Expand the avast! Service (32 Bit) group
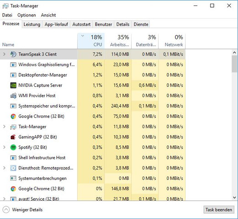The image size is (238, 219). coord(4,198)
